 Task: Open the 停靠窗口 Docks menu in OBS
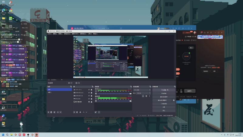(x=67, y=34)
